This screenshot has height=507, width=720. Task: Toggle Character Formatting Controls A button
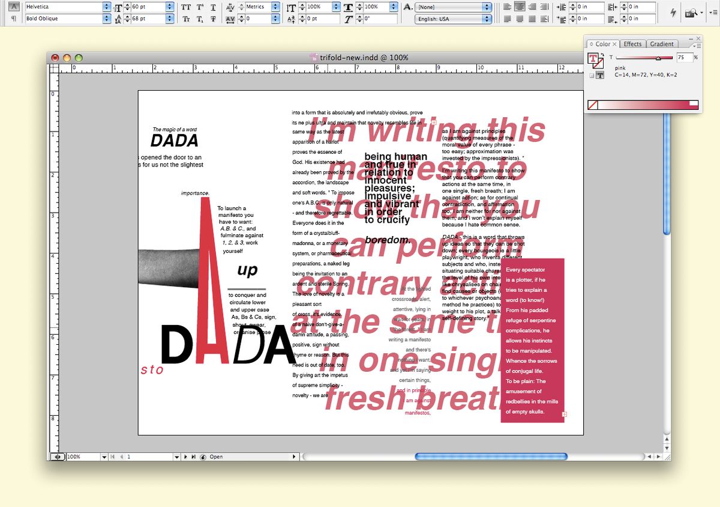(x=13, y=7)
